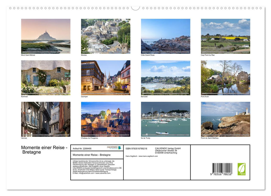The image size is (271, 196).
Task: Click the green eco leaf icon
Action: (x=241, y=169)
